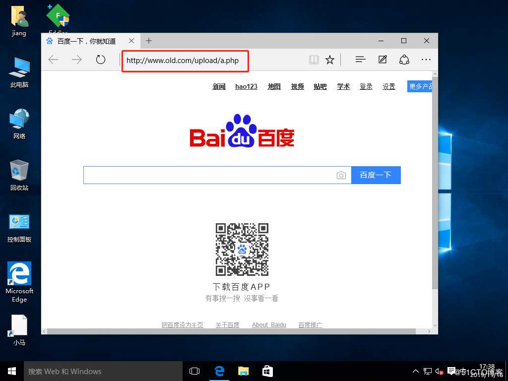The width and height of the screenshot is (508, 381).
Task: Open a new tab with plus button
Action: [x=149, y=41]
